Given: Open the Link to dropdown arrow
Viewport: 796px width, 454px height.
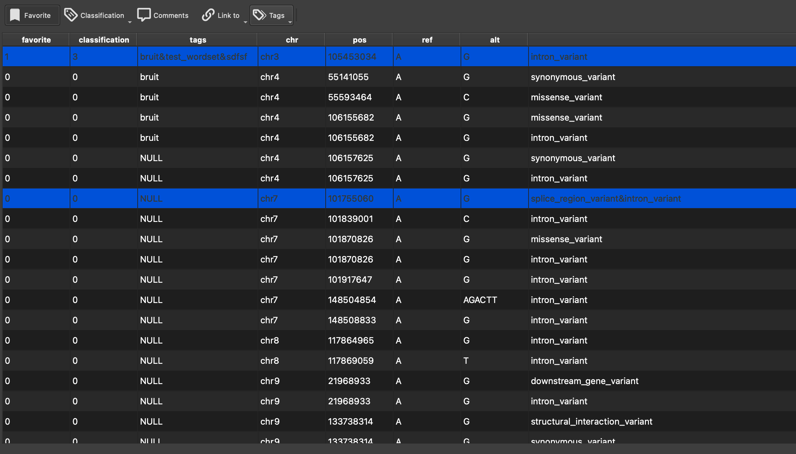Looking at the screenshot, I should 245,22.
